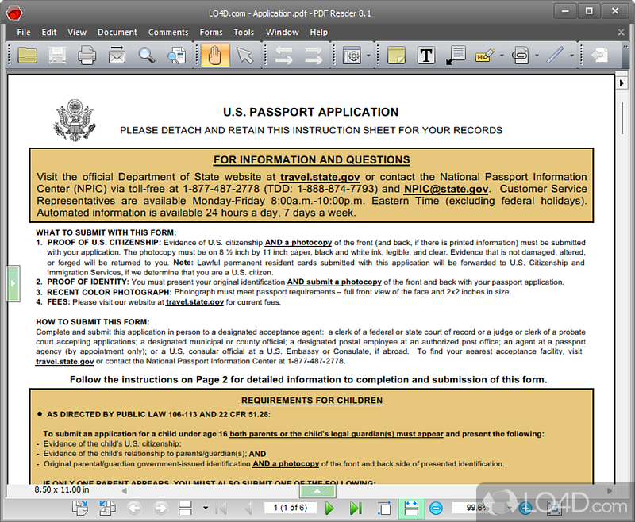Screen dimensions: 635x522
Task: Jump to the last page button
Action: click(356, 508)
